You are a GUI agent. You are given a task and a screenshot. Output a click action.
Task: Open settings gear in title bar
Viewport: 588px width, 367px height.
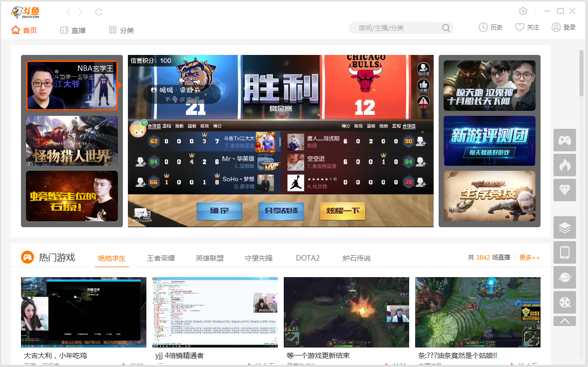click(x=523, y=11)
